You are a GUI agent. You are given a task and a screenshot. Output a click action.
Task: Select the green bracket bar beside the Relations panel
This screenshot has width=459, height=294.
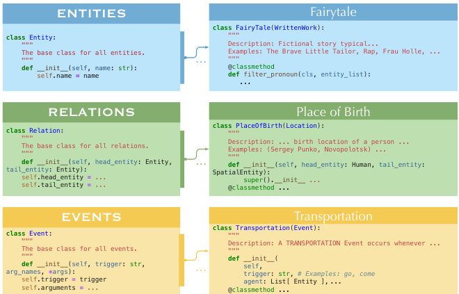click(x=182, y=158)
